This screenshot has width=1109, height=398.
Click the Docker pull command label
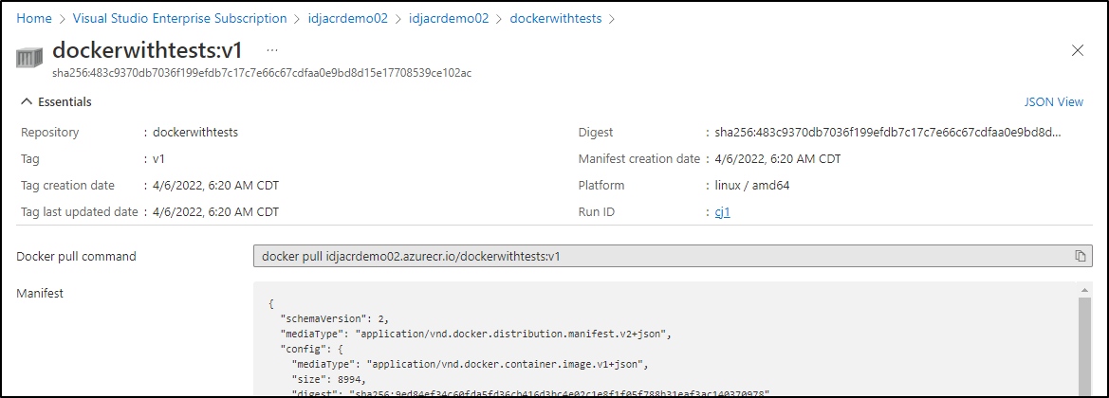pos(77,256)
